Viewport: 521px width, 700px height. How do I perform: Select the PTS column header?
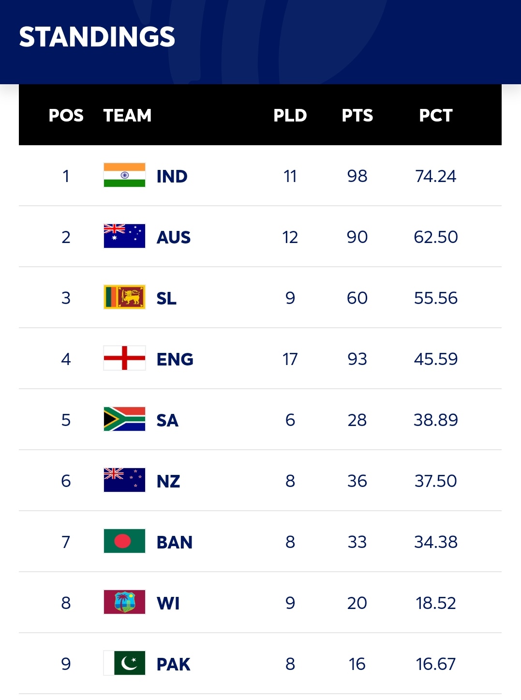click(x=357, y=116)
